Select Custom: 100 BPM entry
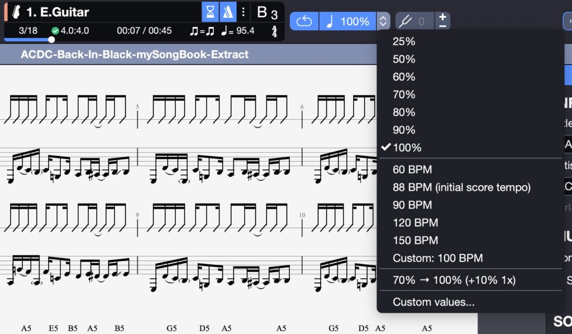This screenshot has width=572, height=334. point(437,258)
